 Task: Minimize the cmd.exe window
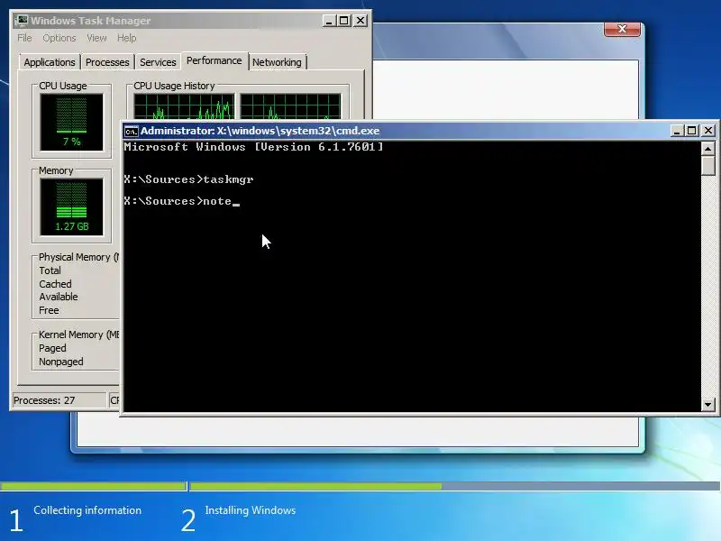tap(677, 131)
